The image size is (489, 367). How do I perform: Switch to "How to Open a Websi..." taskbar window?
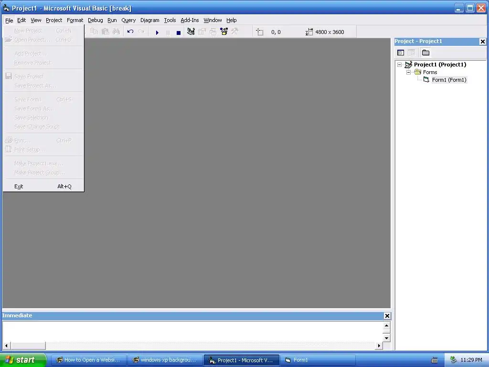[x=88, y=360]
